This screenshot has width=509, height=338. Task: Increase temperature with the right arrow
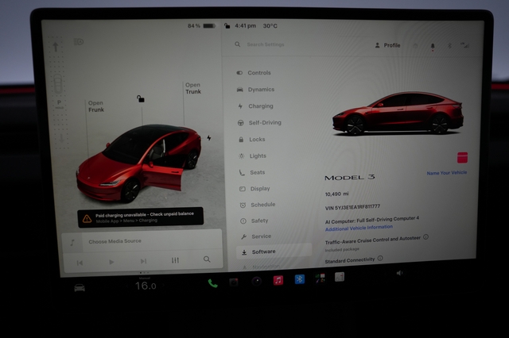(163, 285)
